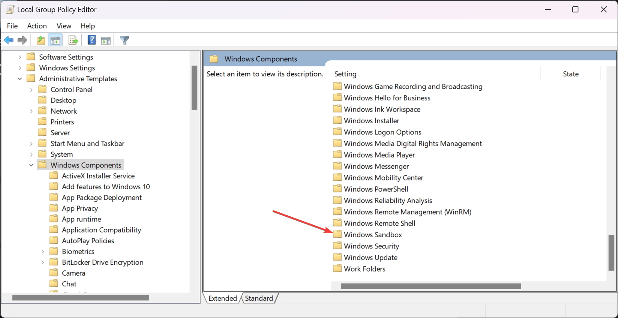618x318 pixels.
Task: Click the Filter funnel toolbar icon
Action: [x=125, y=40]
